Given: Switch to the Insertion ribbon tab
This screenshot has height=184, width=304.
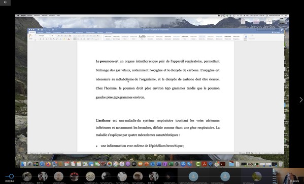Looking at the screenshot, I should click(x=40, y=32).
